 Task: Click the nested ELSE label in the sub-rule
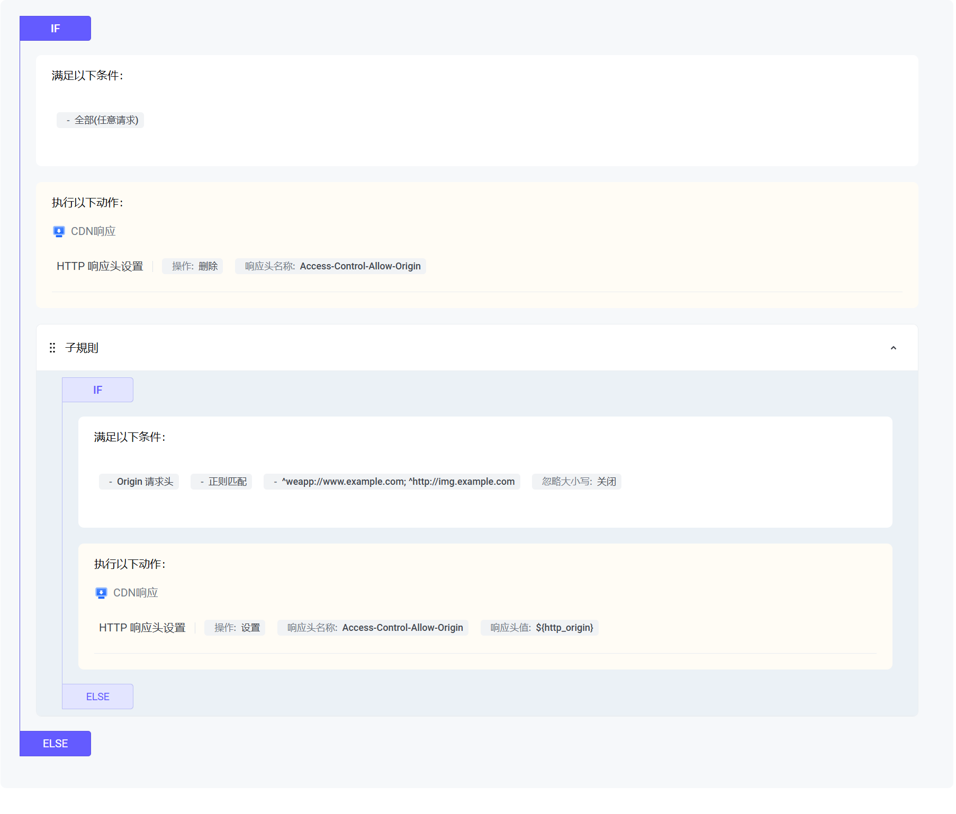coord(97,697)
